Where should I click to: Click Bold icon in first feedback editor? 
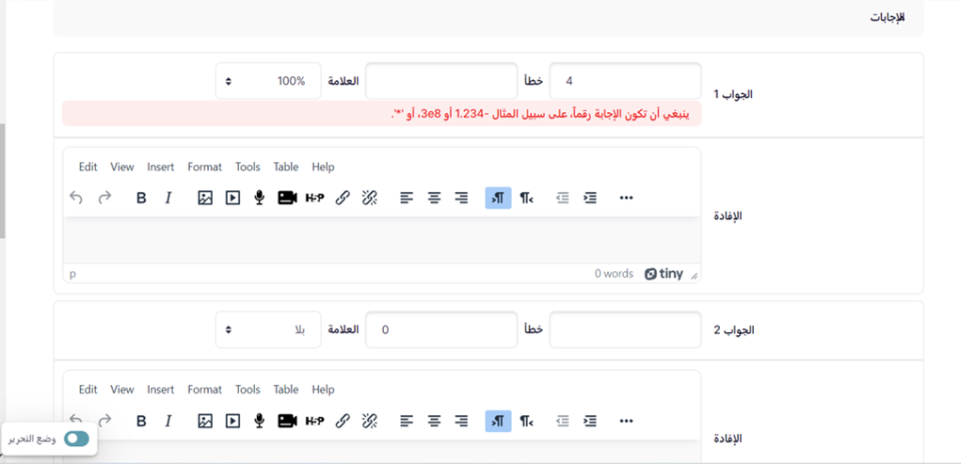coord(141,198)
